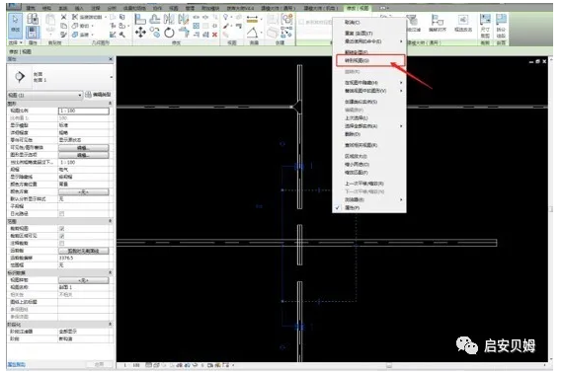The width and height of the screenshot is (562, 374).
Task: Toggle the Annotation Crop checkbox
Action: pyautogui.click(x=61, y=243)
